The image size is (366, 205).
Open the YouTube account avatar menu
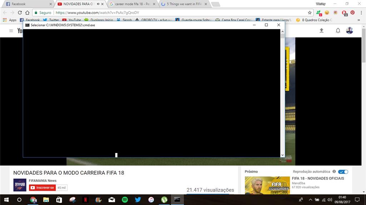pyautogui.click(x=350, y=31)
